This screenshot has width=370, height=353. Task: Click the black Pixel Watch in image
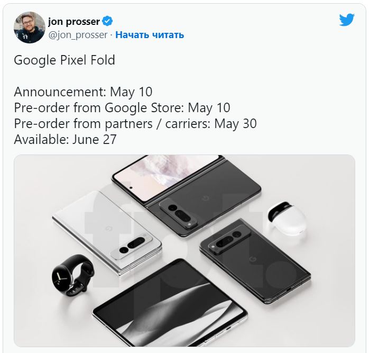[73, 275]
